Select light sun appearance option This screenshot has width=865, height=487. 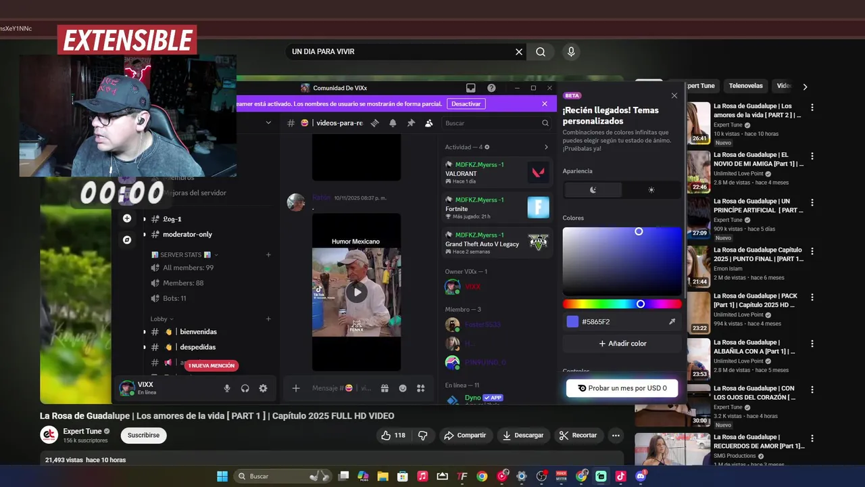point(651,190)
